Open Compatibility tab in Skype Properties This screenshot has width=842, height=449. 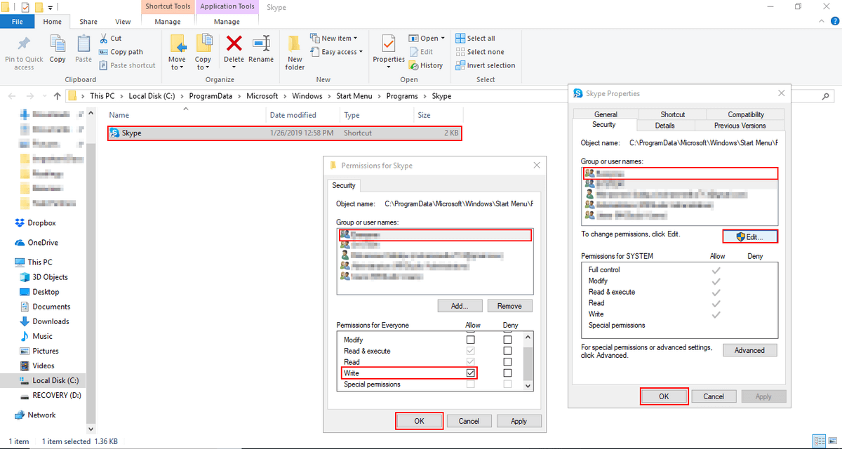coord(746,114)
